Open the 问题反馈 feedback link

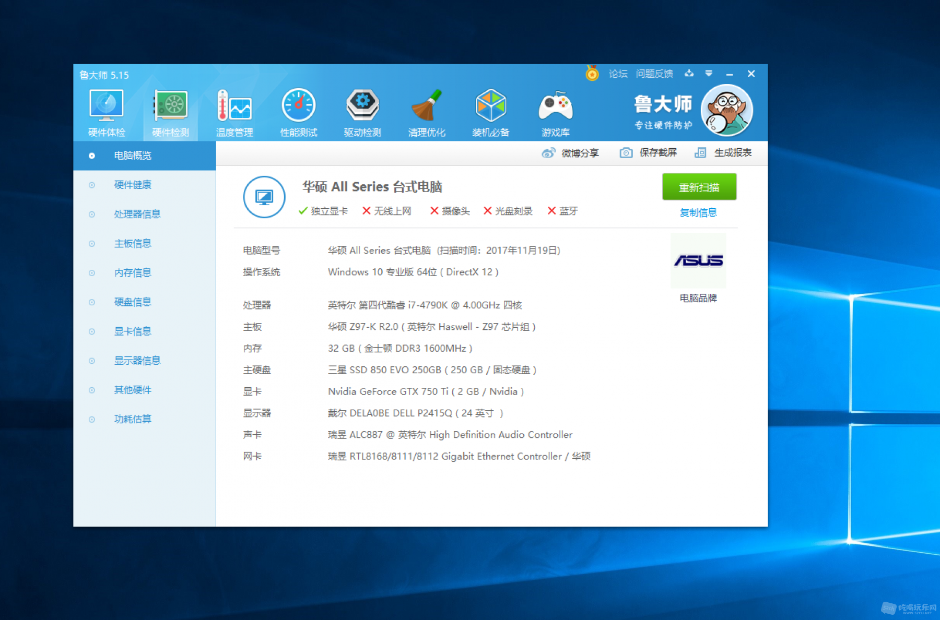pos(654,74)
